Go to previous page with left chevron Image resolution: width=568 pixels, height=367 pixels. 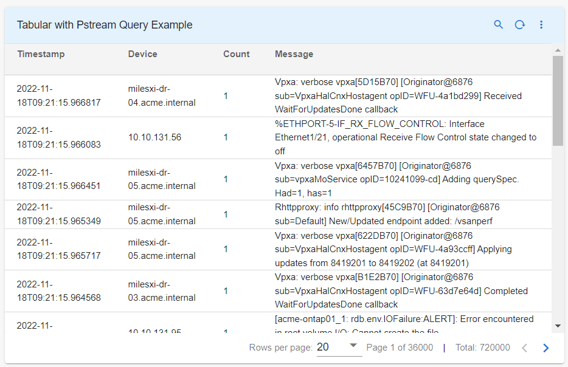click(524, 348)
